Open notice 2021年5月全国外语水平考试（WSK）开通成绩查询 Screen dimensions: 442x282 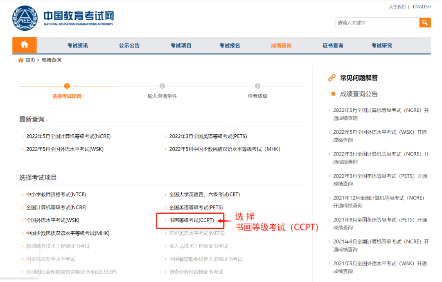pos(380,267)
